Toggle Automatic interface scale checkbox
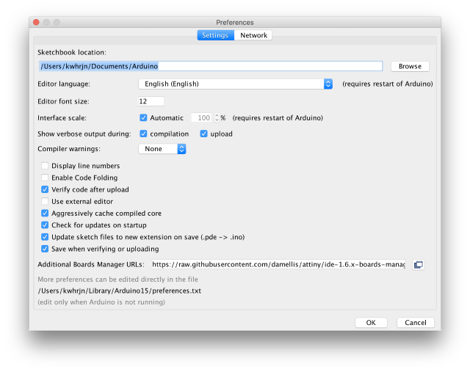 point(143,117)
